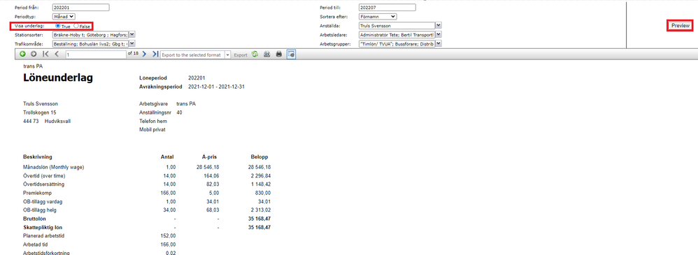
Task: Set Visa underlag to False
Action: tap(76, 27)
